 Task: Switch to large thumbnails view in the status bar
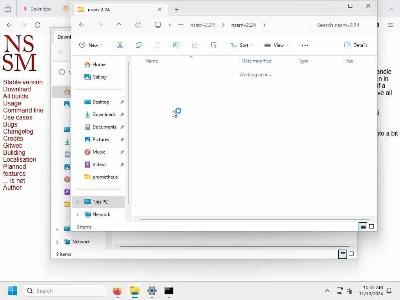371,227
